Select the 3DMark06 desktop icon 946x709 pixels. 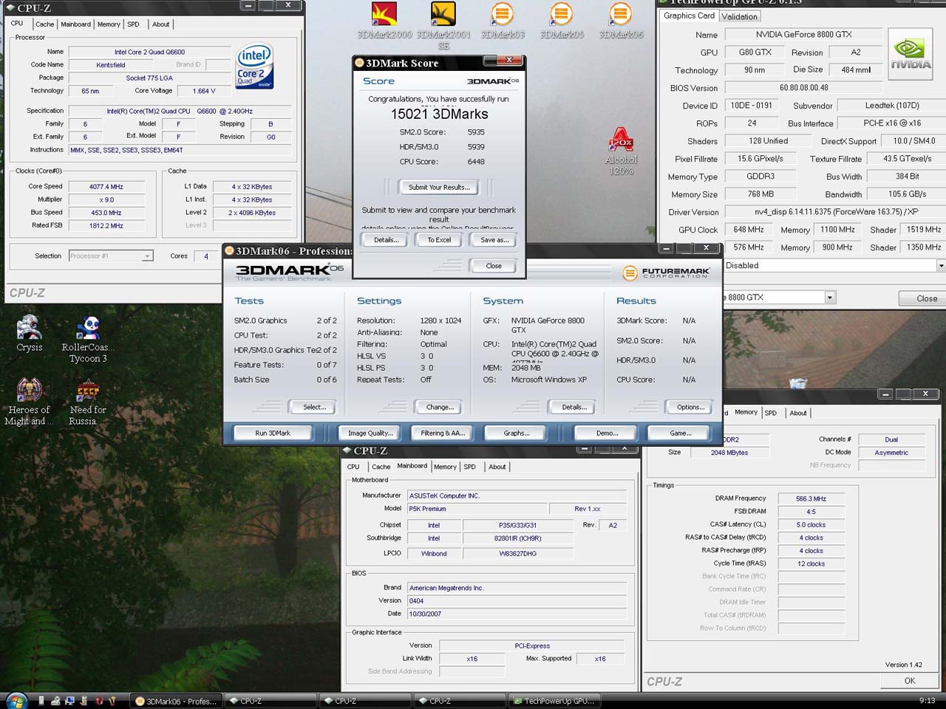[x=621, y=21]
